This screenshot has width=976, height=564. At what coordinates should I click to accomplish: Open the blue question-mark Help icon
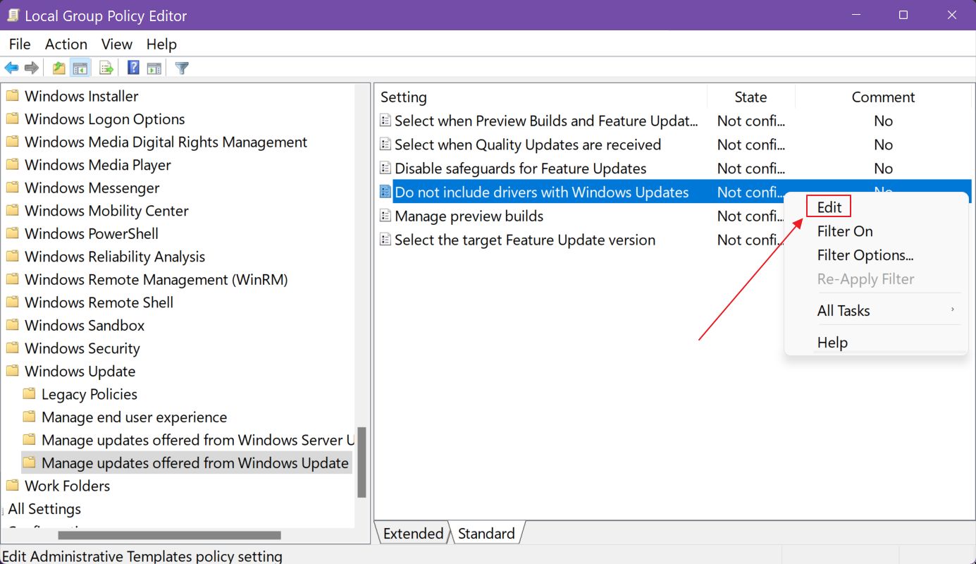(x=133, y=68)
